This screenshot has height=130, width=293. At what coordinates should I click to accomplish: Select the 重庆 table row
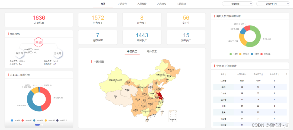pos(250,112)
